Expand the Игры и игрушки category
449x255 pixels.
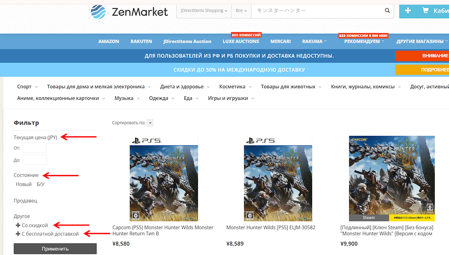231,98
